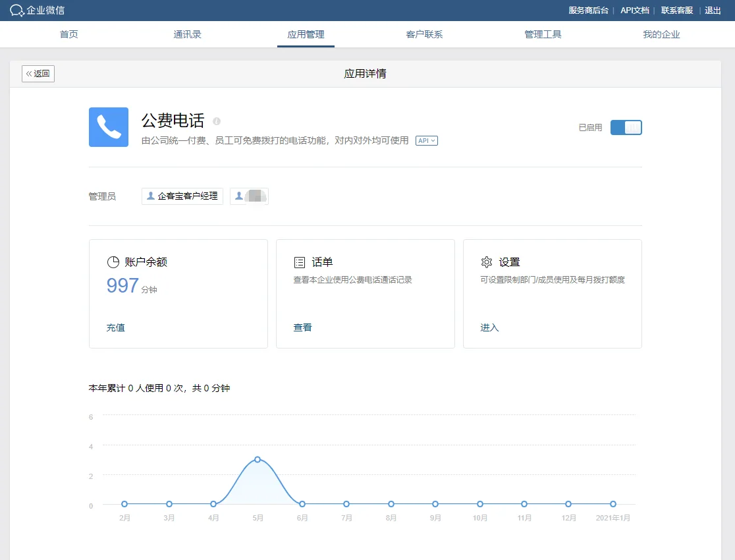Click the 由公司统一付费 app description
This screenshot has width=735, height=560.
point(275,141)
